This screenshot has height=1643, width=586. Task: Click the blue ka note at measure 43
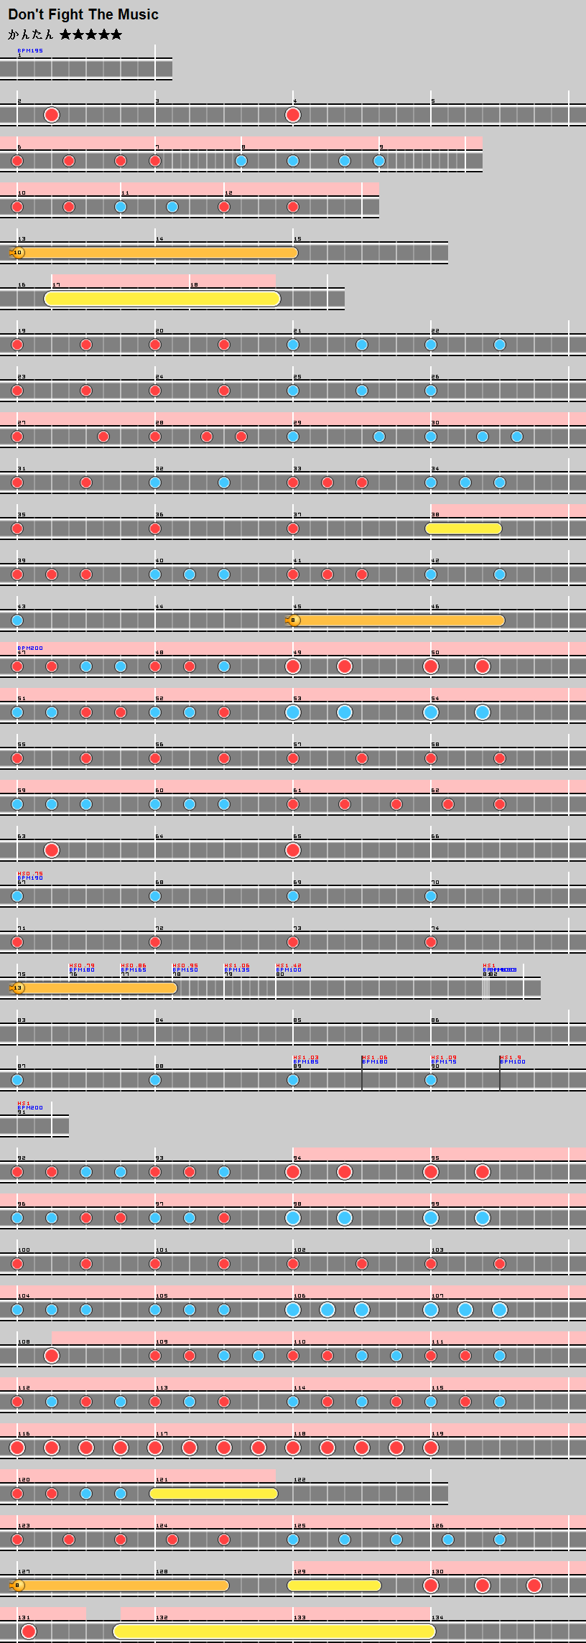[x=17, y=620]
